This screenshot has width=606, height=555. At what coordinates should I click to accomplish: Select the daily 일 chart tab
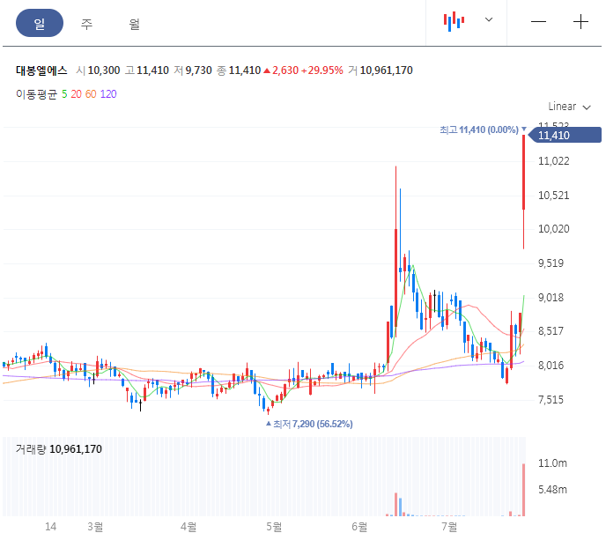[40, 23]
